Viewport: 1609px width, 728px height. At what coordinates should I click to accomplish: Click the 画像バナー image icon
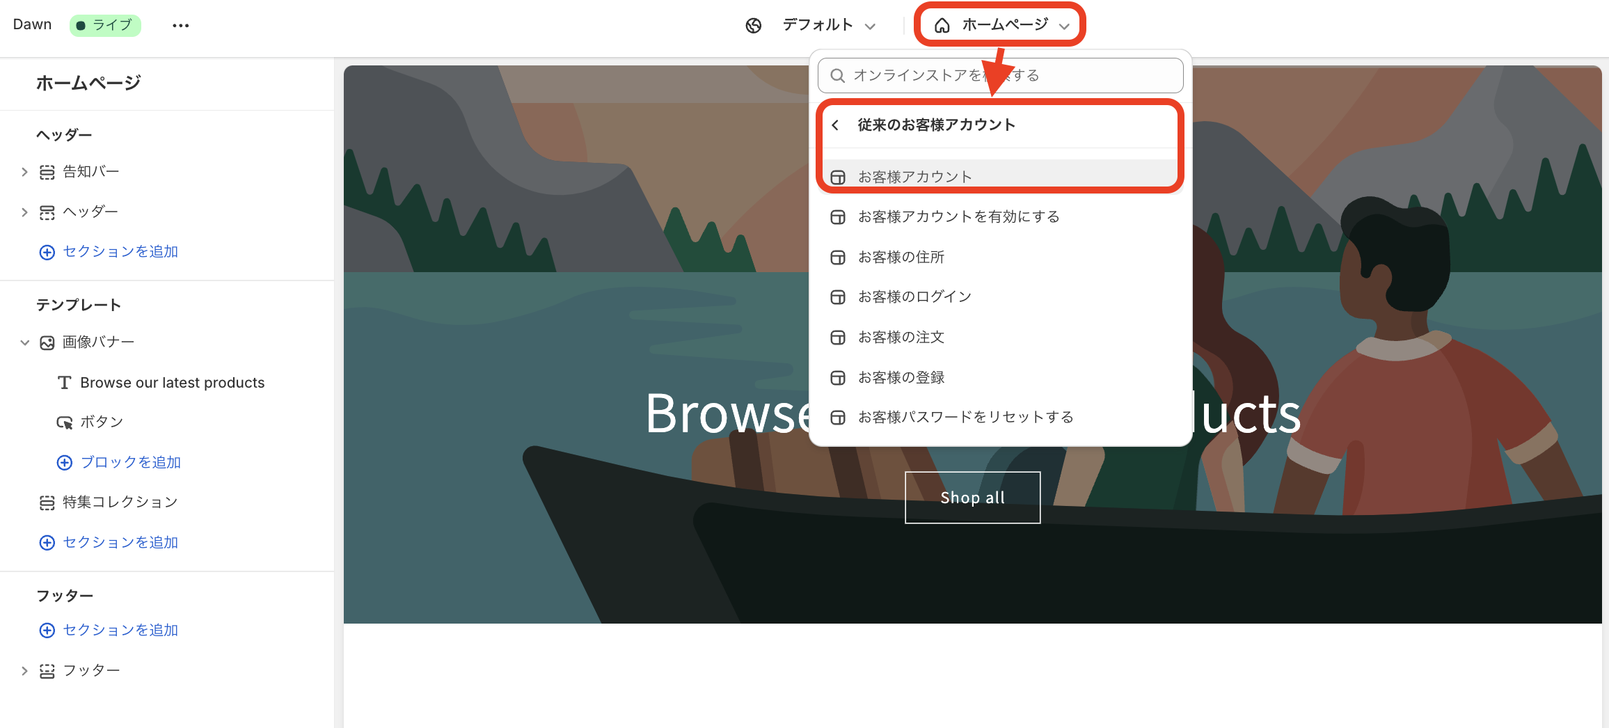[x=46, y=342]
